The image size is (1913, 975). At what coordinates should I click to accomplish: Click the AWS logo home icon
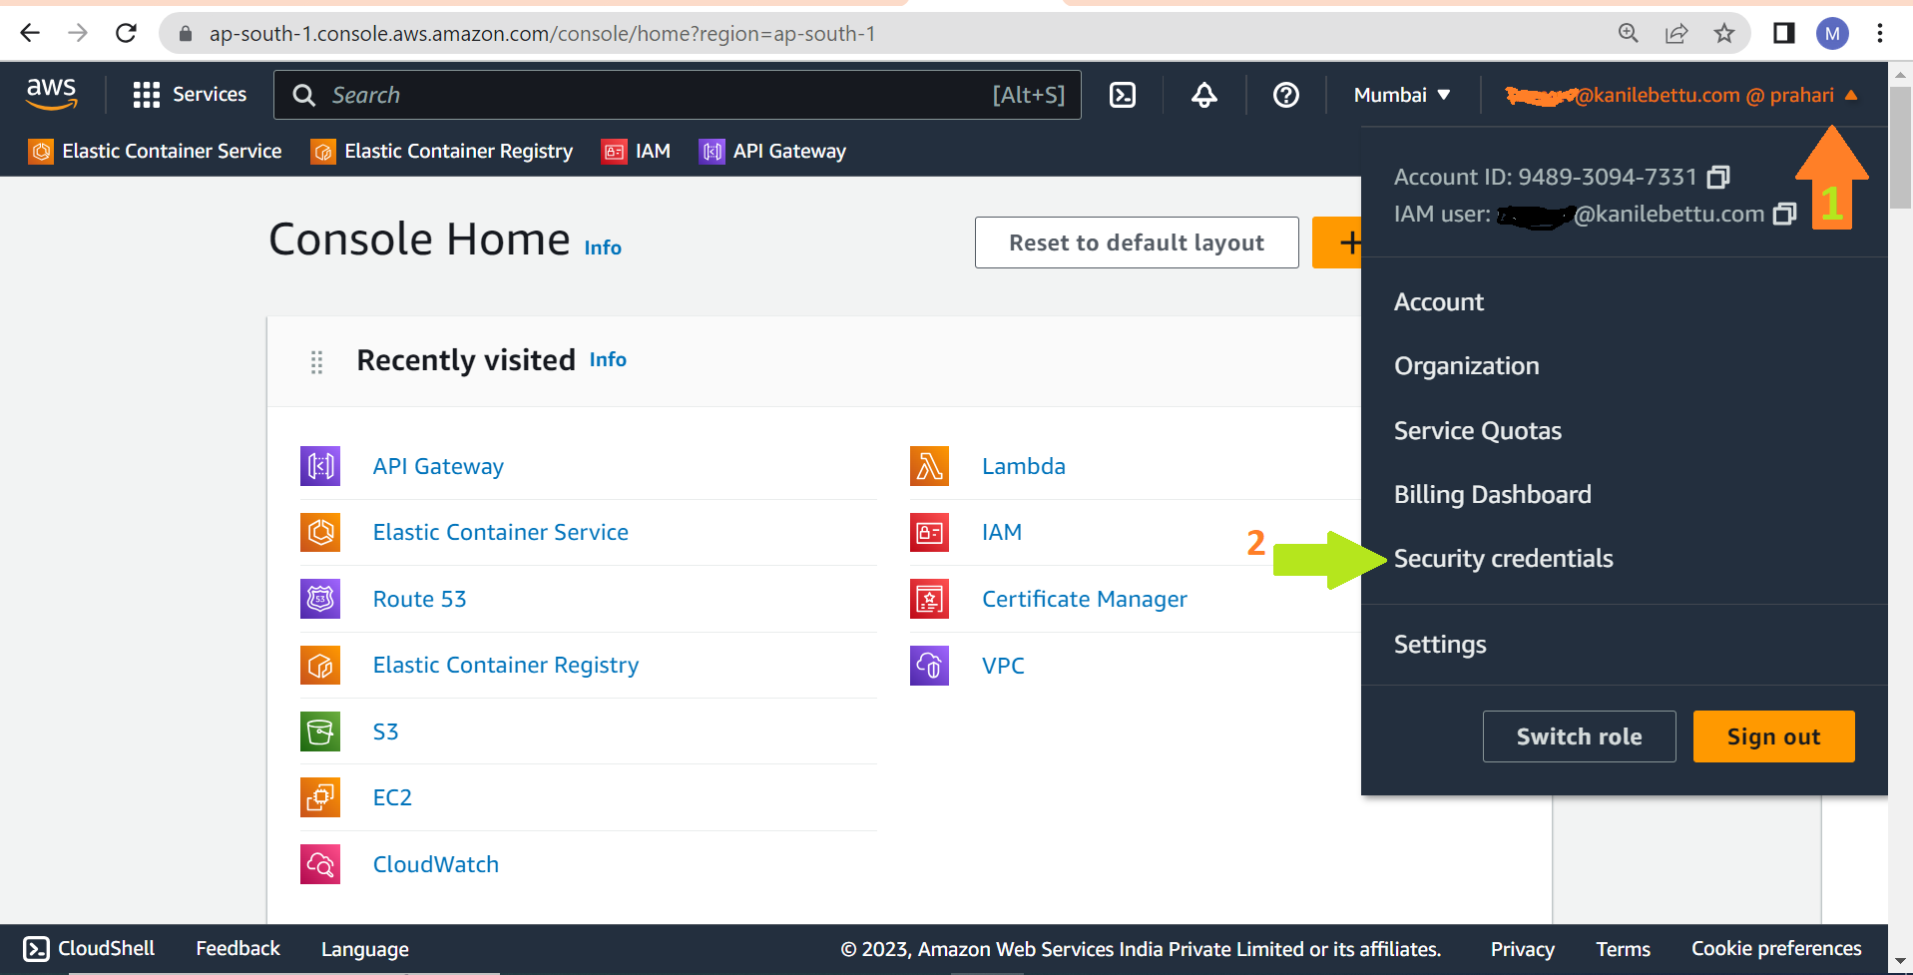[51, 94]
